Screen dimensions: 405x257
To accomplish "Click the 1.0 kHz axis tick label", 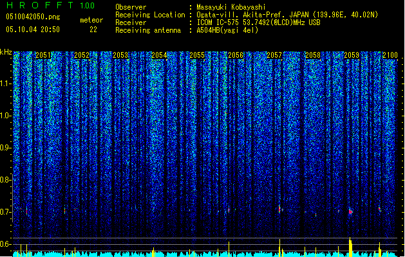I will click(6, 116).
